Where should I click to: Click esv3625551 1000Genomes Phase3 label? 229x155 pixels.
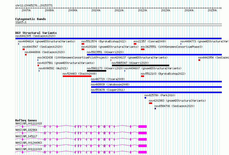point(172,47)
